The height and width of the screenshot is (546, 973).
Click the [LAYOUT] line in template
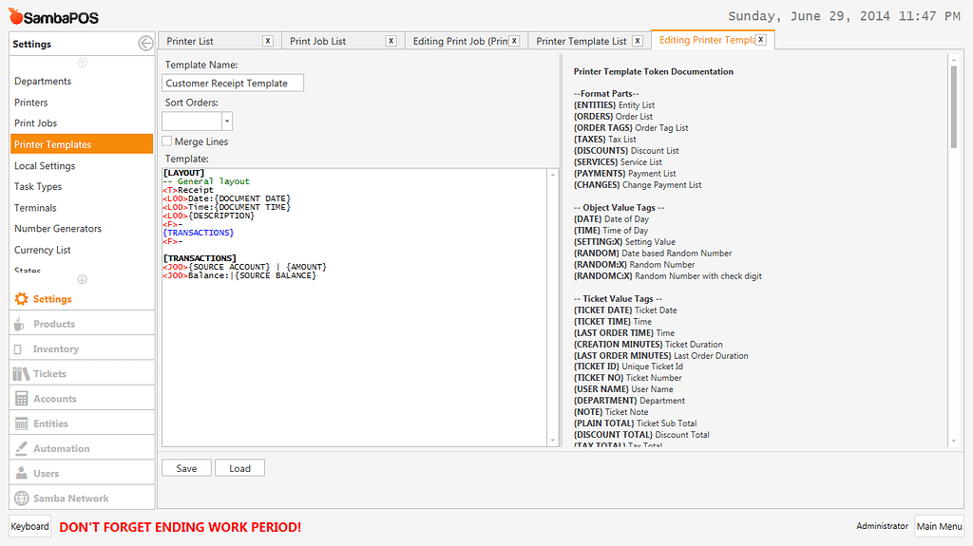183,173
